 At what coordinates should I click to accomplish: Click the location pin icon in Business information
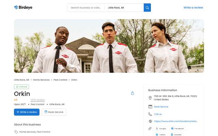tap(150, 98)
